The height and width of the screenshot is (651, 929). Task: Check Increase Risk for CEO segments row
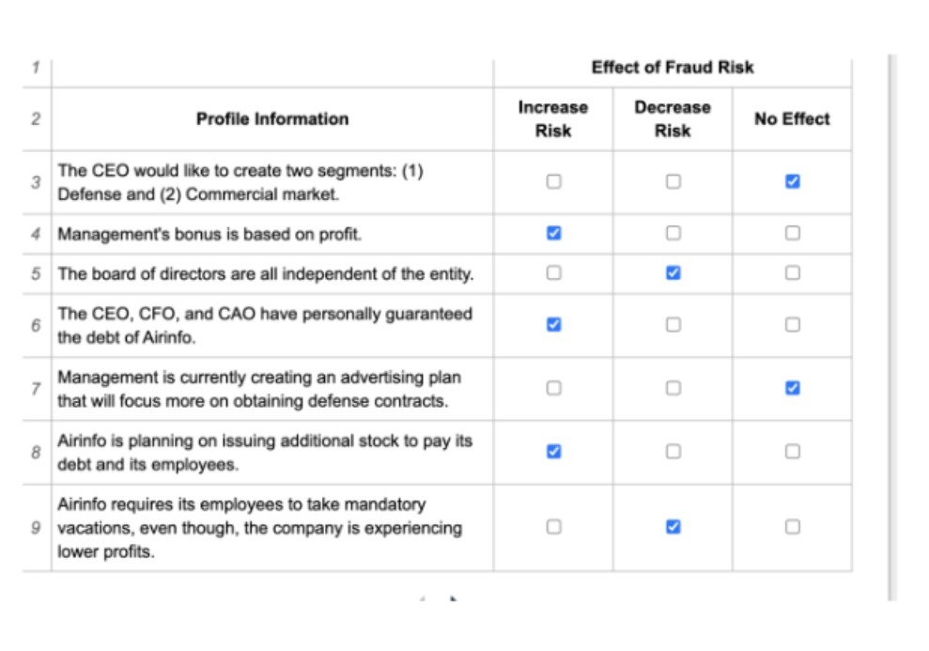[552, 179]
